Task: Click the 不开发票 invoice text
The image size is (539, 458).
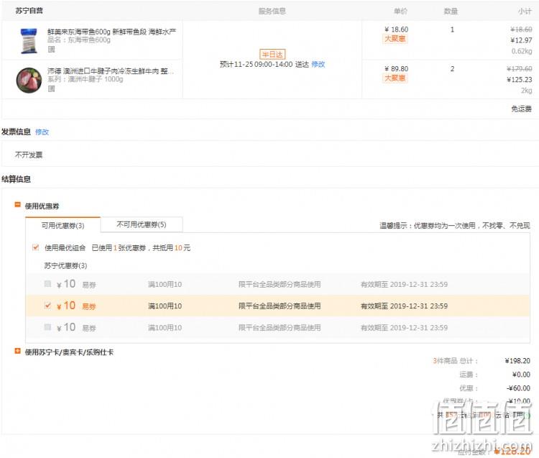Action: tap(29, 155)
